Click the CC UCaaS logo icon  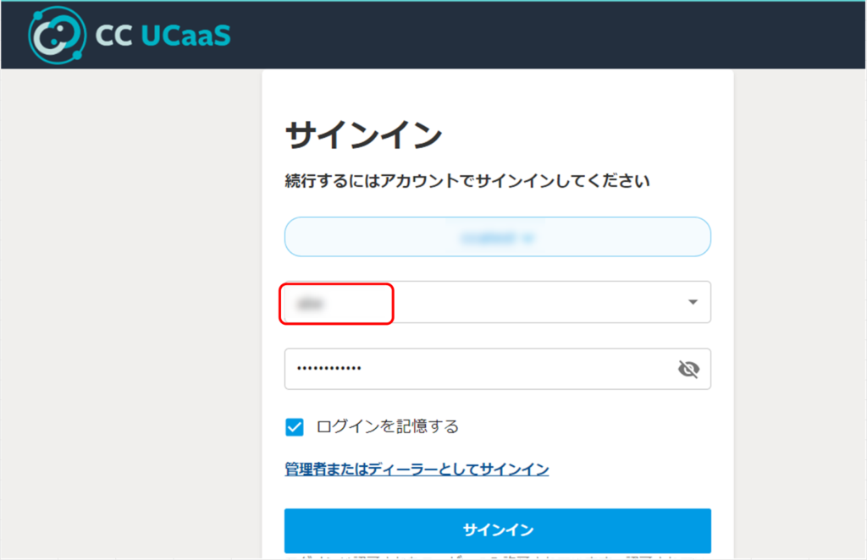pyautogui.click(x=57, y=35)
